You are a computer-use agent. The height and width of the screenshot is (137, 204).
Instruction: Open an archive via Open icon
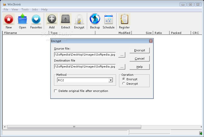(22, 19)
